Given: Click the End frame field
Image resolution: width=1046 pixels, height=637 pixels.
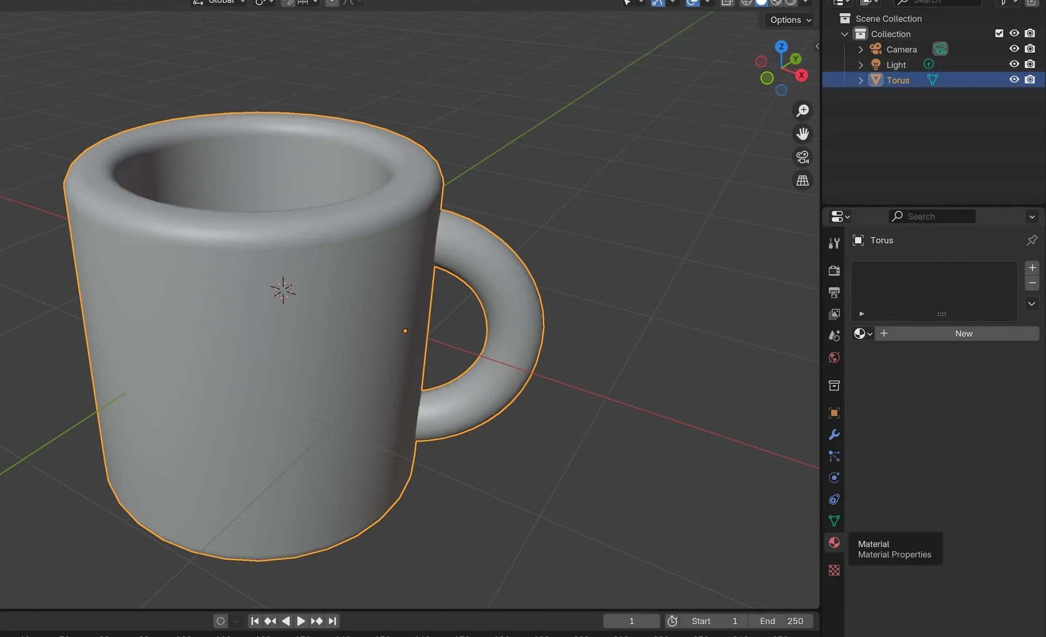Looking at the screenshot, I should pyautogui.click(x=781, y=621).
